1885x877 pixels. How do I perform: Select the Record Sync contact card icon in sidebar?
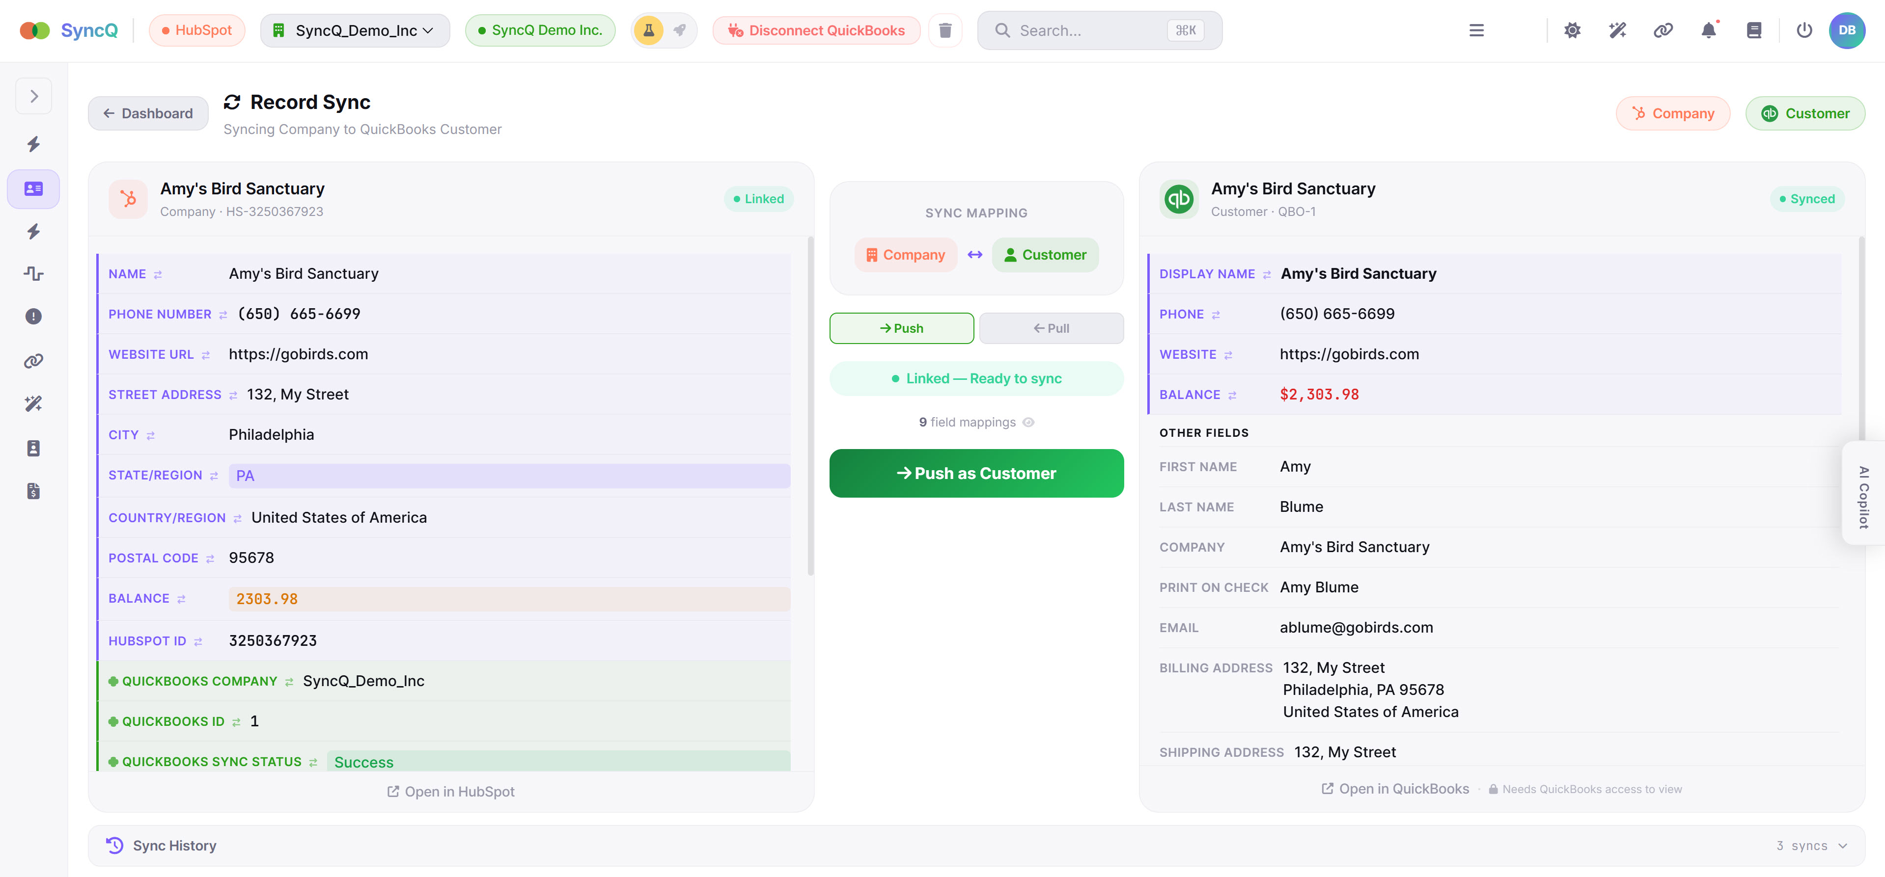tap(33, 189)
